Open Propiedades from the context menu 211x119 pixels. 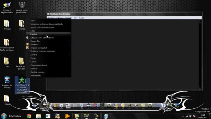[x=48, y=76]
